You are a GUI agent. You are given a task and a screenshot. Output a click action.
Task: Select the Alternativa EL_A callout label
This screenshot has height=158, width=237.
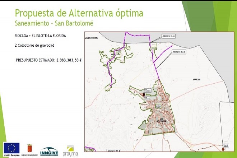pyautogui.click(x=168, y=37)
